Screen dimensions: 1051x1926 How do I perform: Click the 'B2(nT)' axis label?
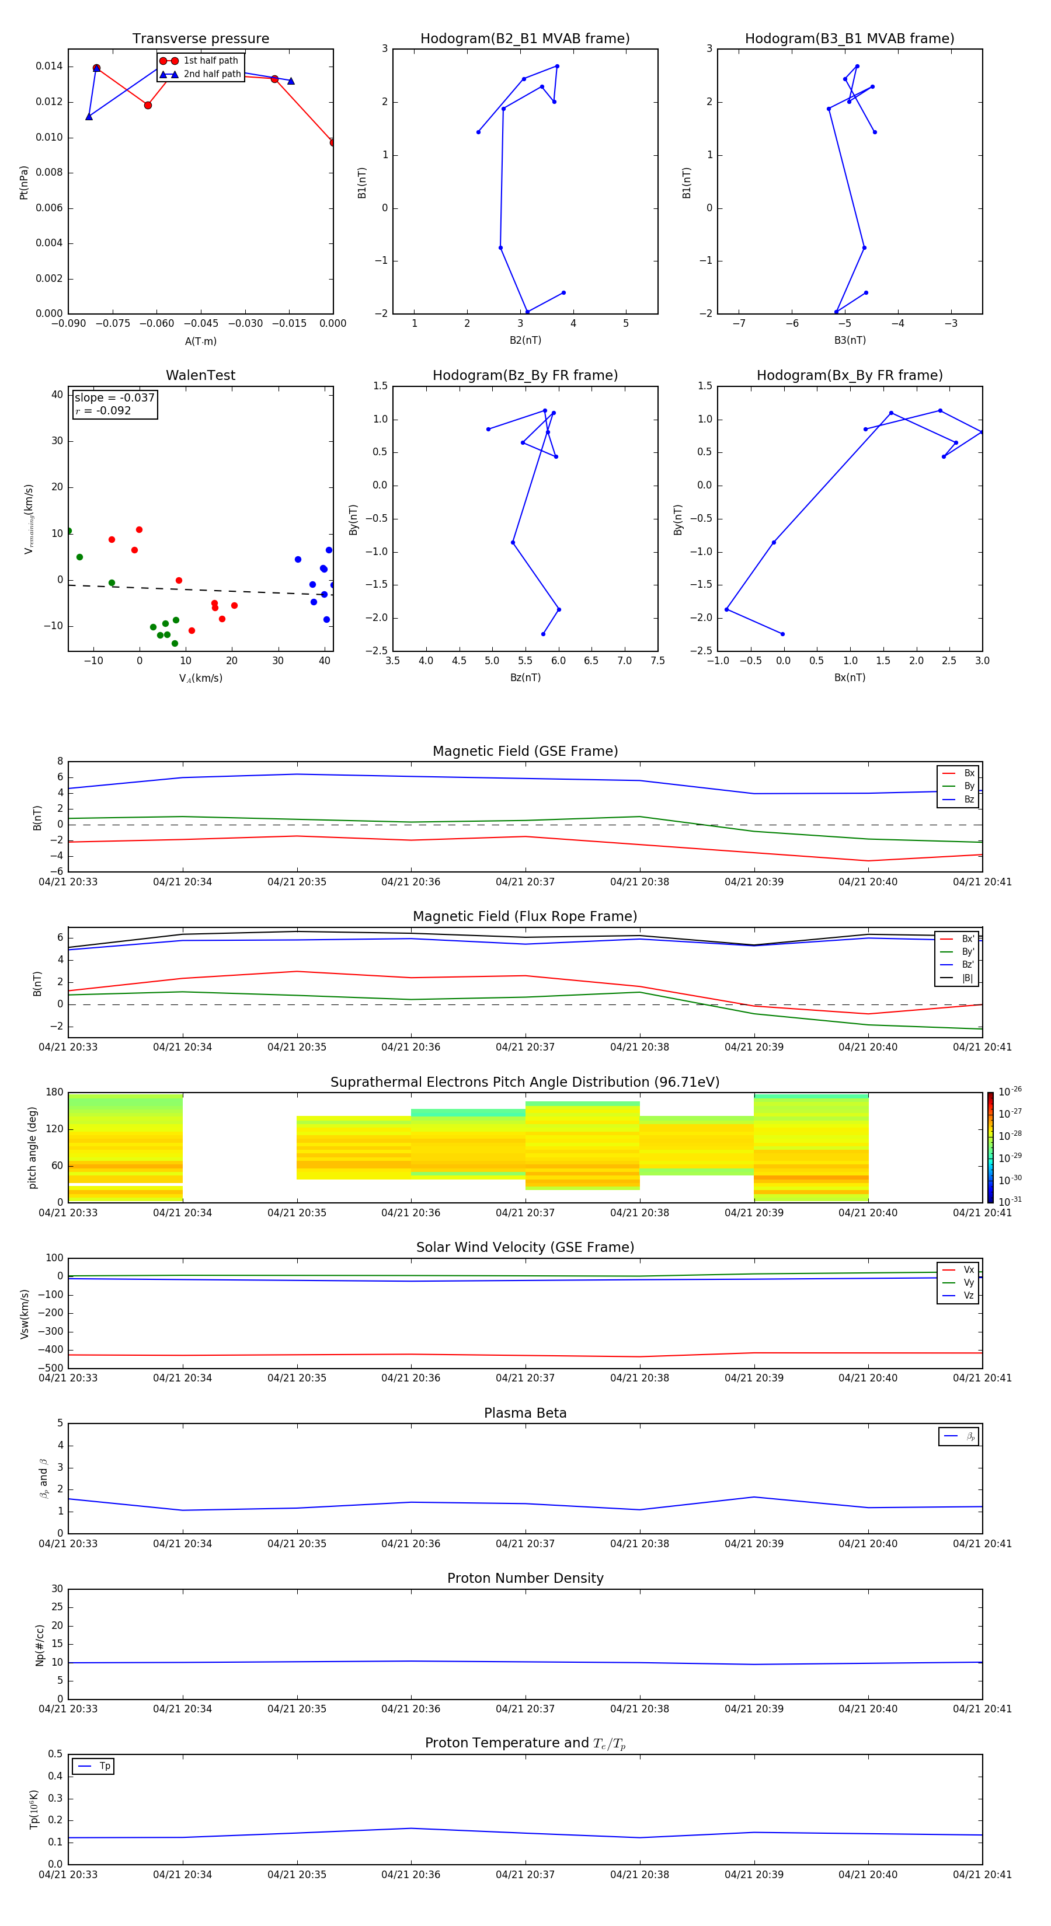(x=525, y=340)
